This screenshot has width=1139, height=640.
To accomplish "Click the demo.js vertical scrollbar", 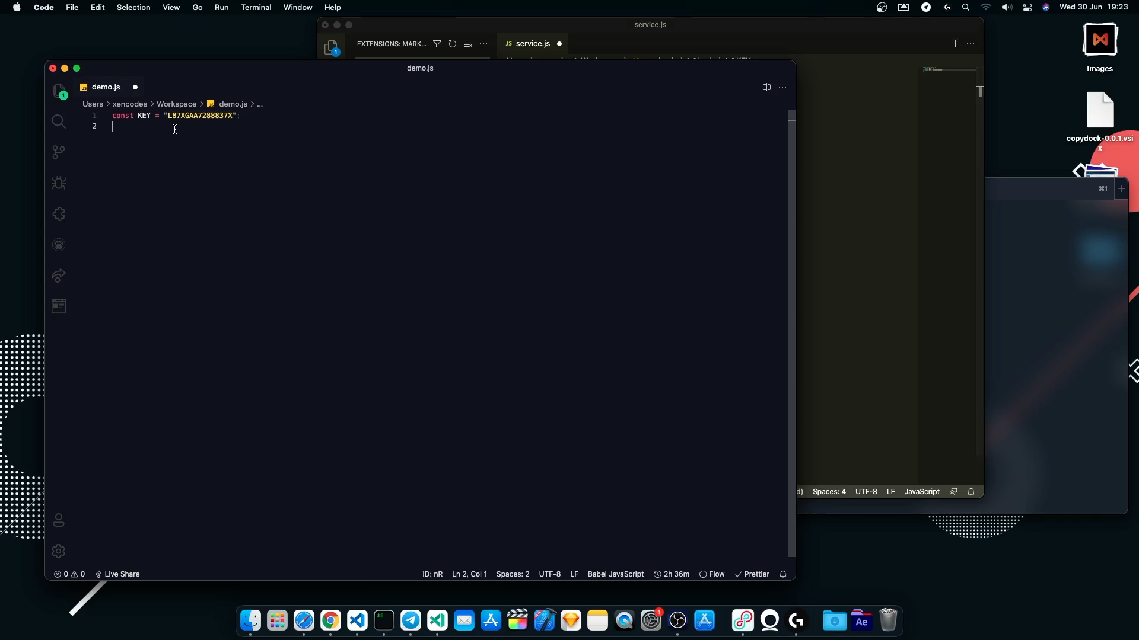I will coord(791,332).
